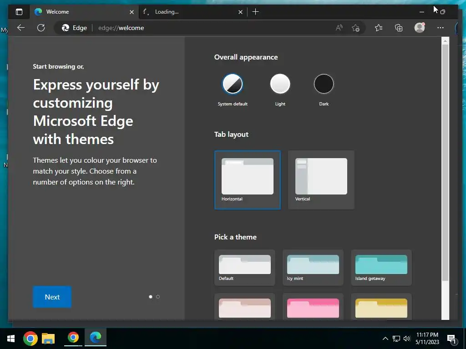Select System default appearance
This screenshot has height=349, width=466.
pos(233,84)
